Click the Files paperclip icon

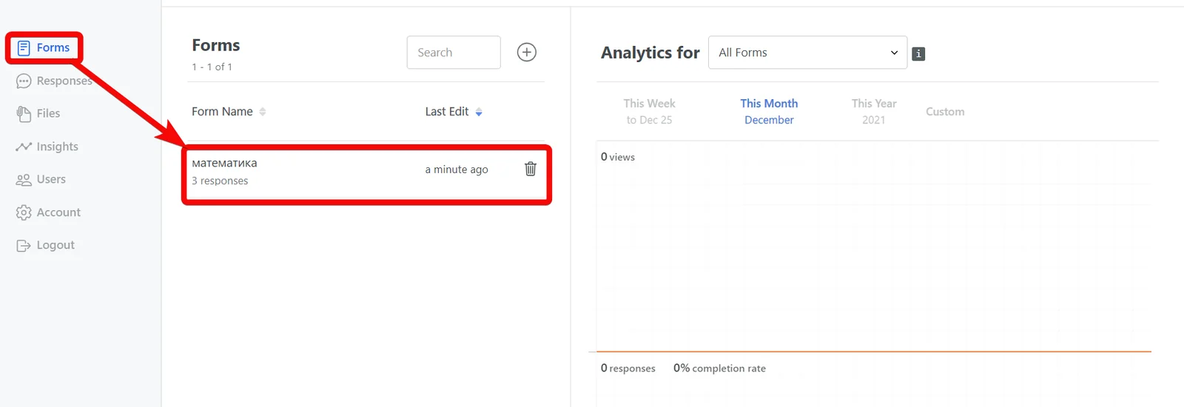click(24, 114)
